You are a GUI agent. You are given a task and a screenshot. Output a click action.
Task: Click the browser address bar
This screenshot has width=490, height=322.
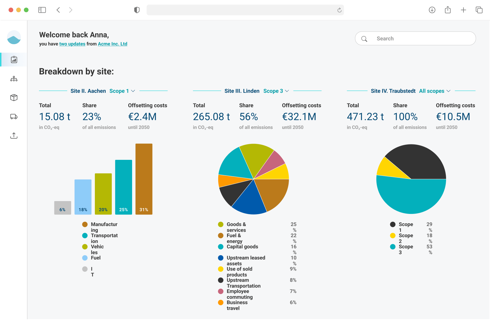(x=245, y=10)
